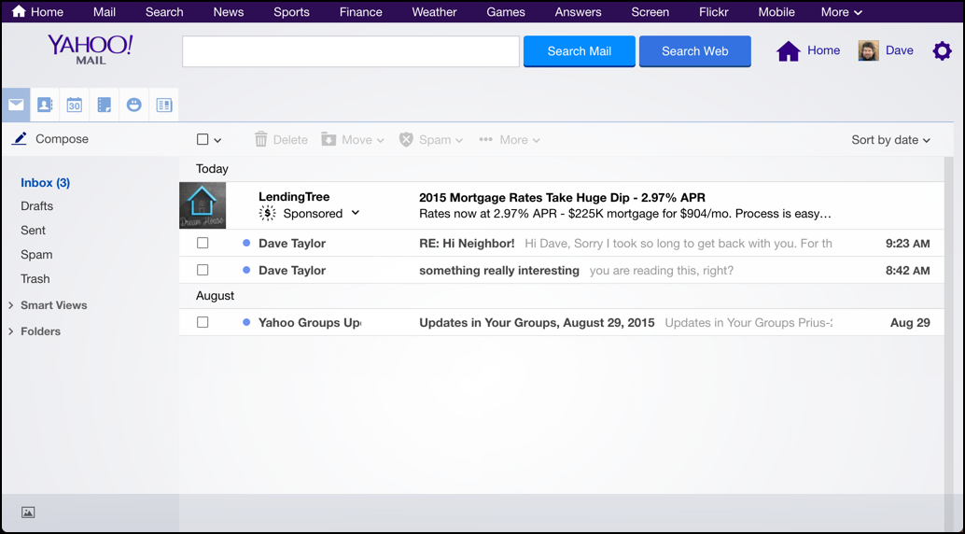This screenshot has width=965, height=534.
Task: Open the Mail inbox tab icon
Action: coord(16,105)
